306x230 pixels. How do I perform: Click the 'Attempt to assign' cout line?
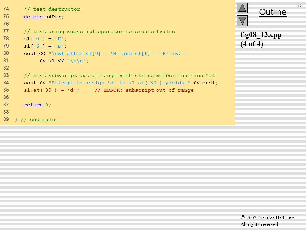(121, 83)
